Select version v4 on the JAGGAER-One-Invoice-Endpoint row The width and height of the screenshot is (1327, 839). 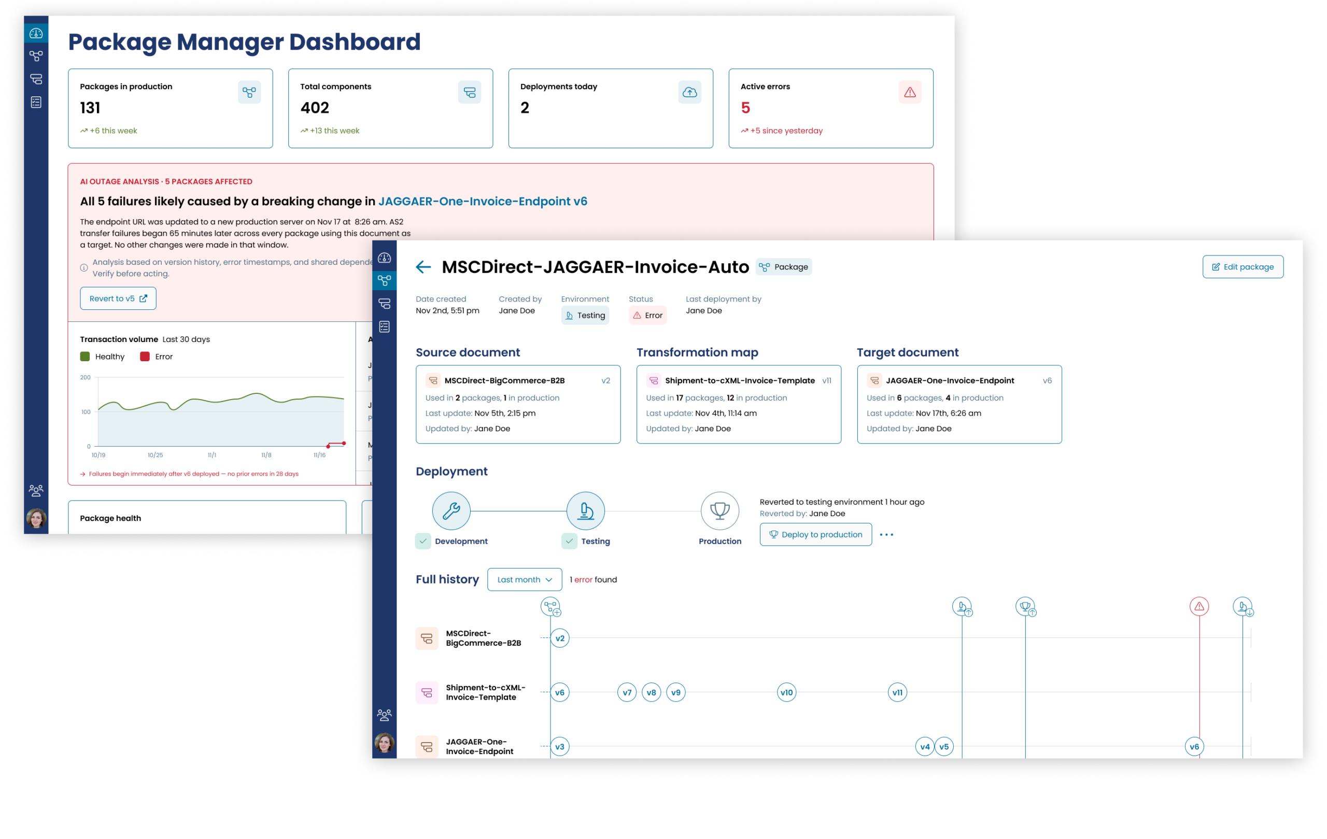(925, 746)
